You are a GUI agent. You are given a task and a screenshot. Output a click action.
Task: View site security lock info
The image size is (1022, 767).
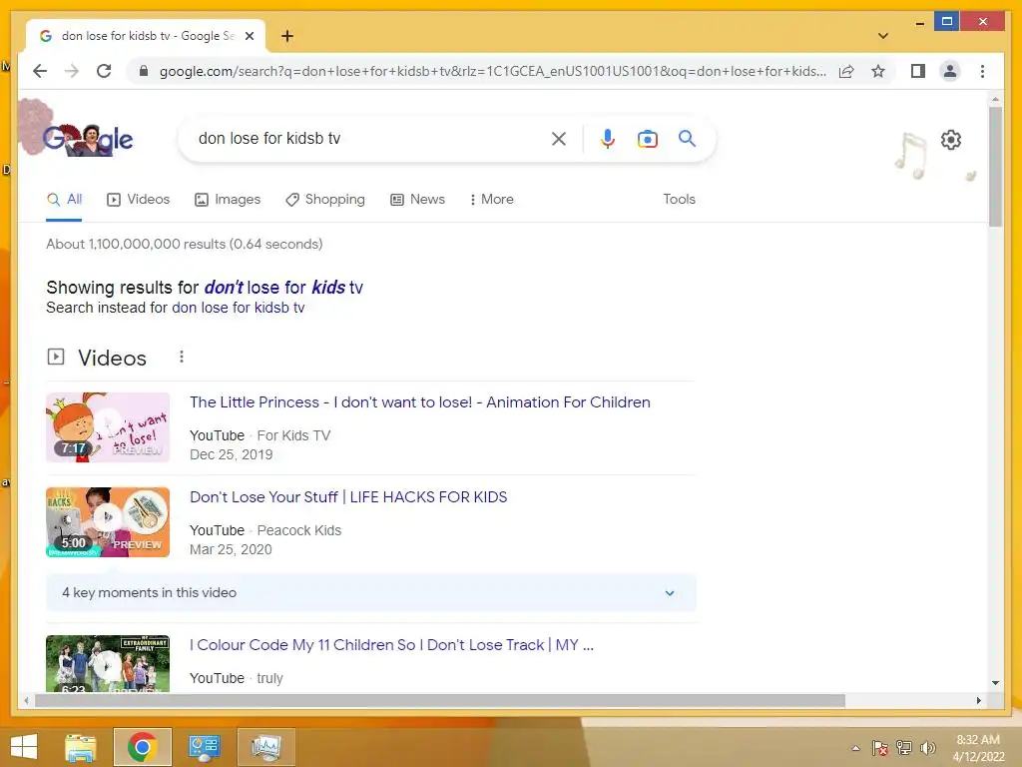pos(144,71)
